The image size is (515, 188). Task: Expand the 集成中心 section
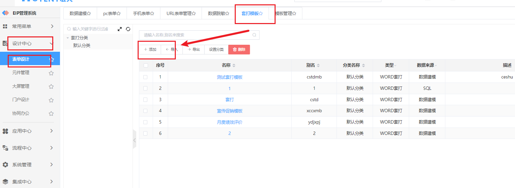pyautogui.click(x=52, y=181)
